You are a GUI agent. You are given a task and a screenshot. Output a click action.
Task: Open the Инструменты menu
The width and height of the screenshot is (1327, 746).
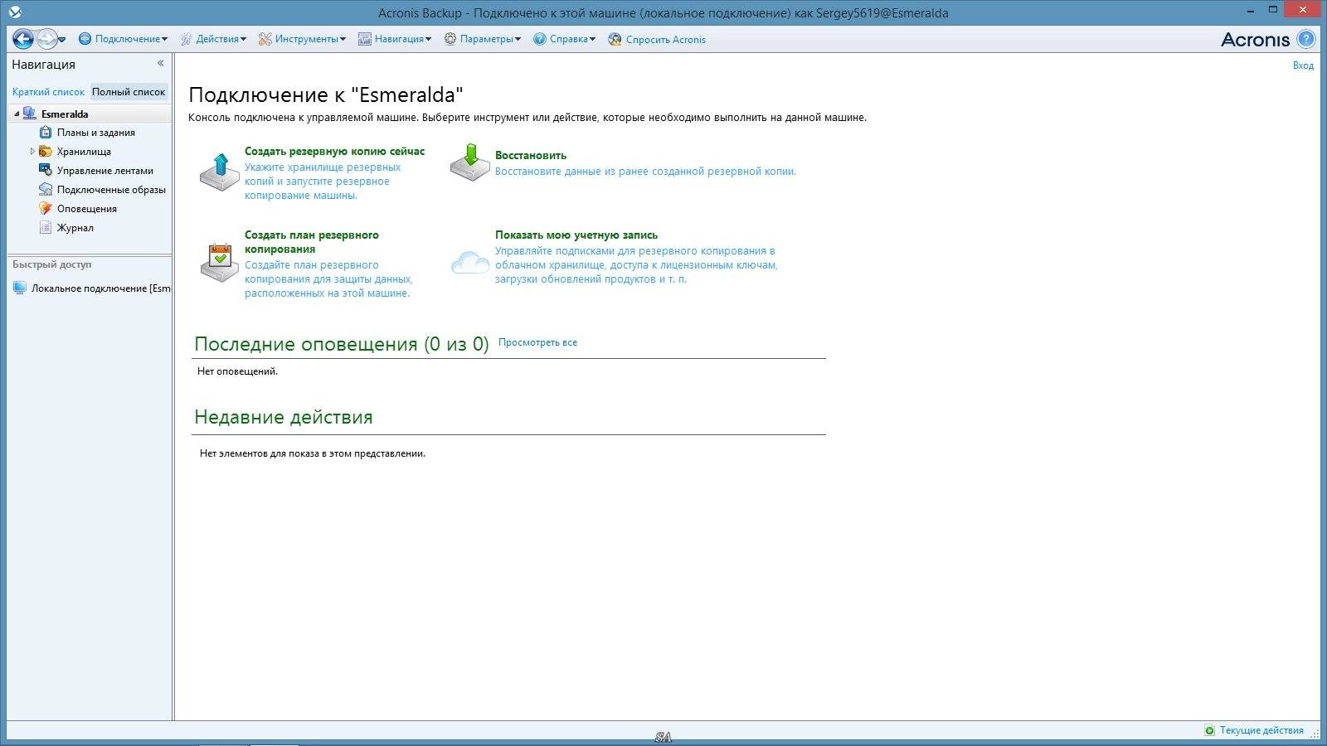(310, 39)
